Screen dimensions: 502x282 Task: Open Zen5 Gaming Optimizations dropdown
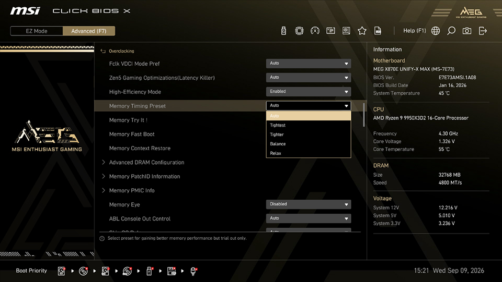309,78
